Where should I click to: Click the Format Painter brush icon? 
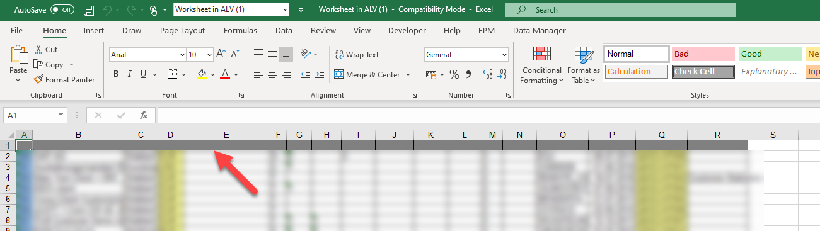tap(38, 80)
